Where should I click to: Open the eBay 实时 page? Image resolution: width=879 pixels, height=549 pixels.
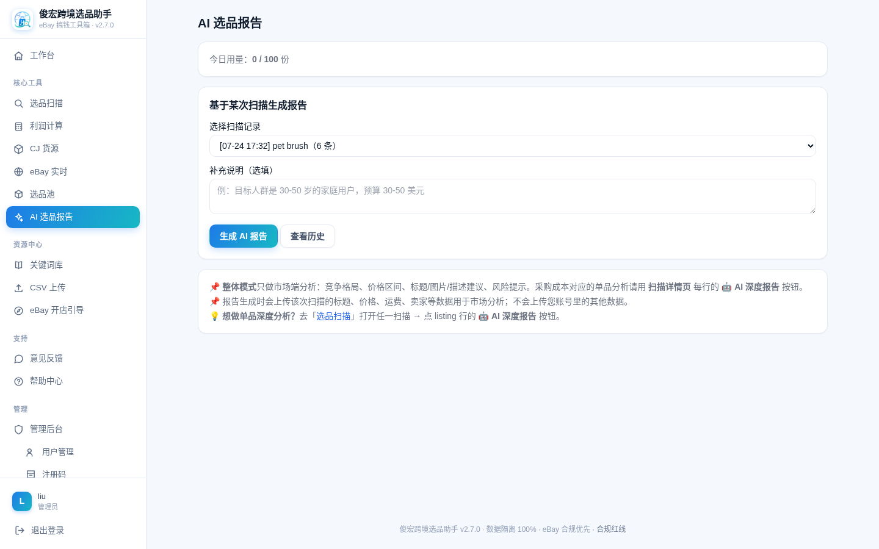pyautogui.click(x=73, y=172)
